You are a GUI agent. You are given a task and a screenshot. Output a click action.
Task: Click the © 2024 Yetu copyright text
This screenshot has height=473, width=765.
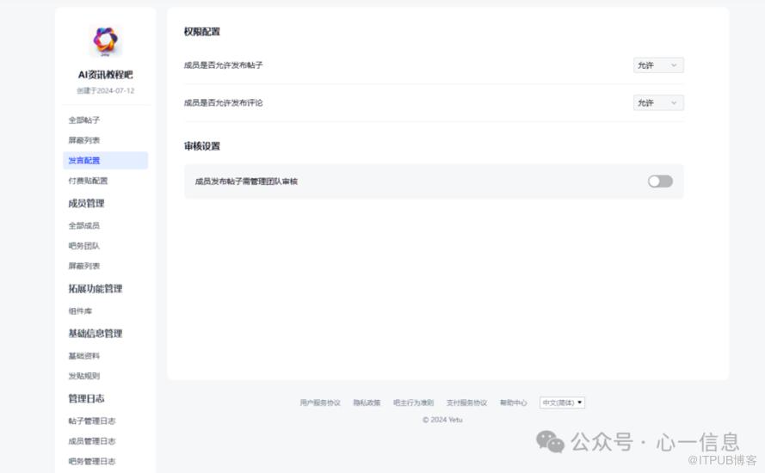tap(442, 420)
